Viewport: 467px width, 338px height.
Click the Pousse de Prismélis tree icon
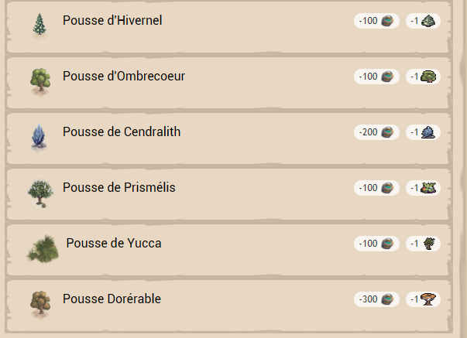coord(39,191)
